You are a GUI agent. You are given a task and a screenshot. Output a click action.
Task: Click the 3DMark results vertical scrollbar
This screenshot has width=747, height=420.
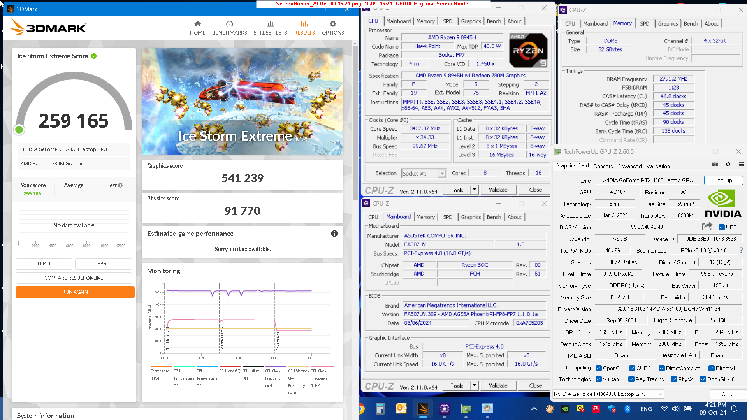pyautogui.click(x=355, y=123)
